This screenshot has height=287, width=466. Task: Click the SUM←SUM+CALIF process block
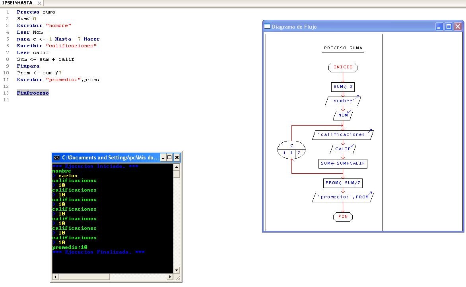pyautogui.click(x=343, y=163)
